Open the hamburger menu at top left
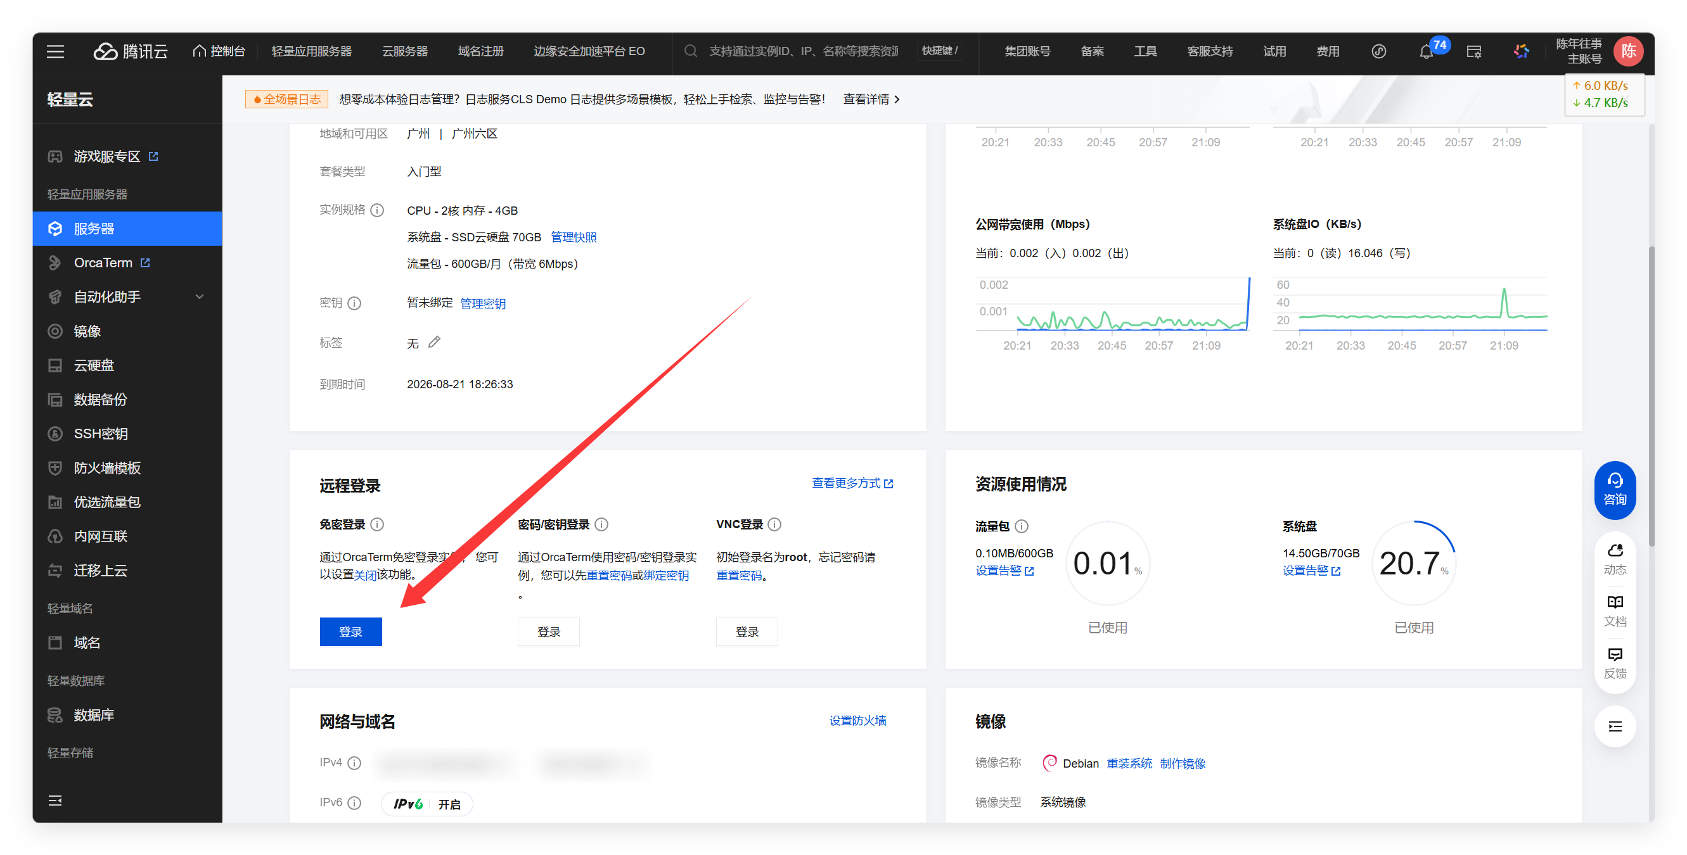Viewport: 1687px width, 855px height. click(x=56, y=51)
